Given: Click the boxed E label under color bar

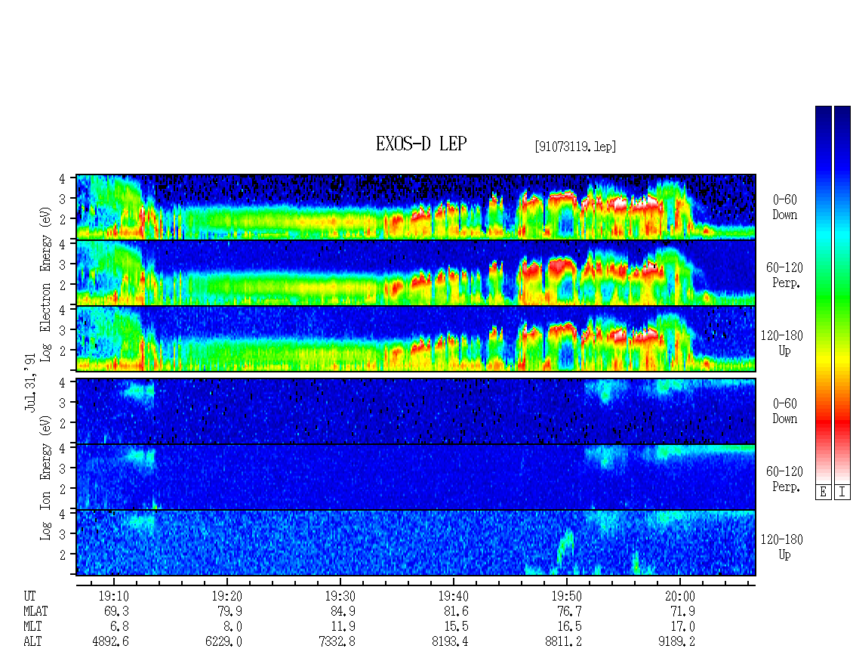Looking at the screenshot, I should click(823, 493).
